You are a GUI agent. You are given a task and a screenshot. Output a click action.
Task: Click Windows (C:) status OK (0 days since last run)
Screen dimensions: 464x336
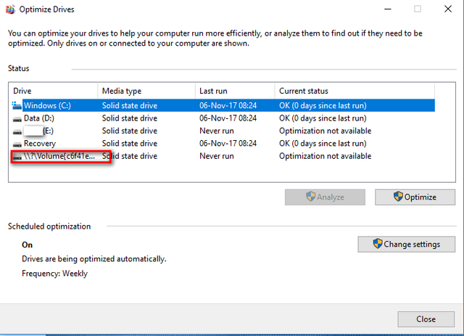pos(323,105)
